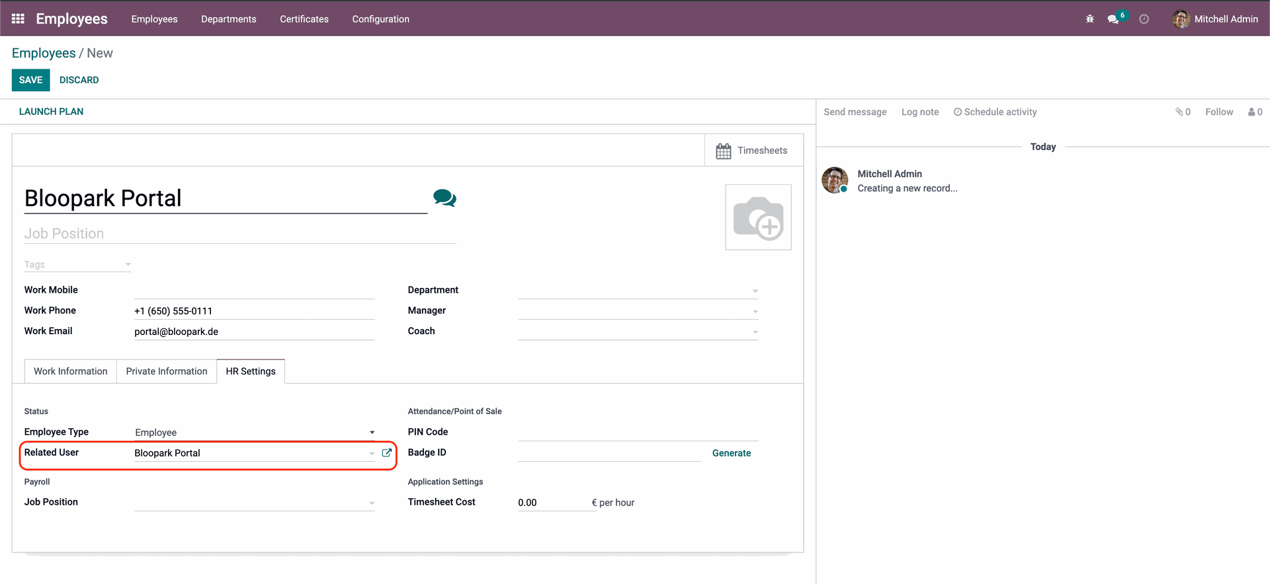The width and height of the screenshot is (1270, 584).
Task: Open the apps grid menu icon
Action: click(x=18, y=19)
